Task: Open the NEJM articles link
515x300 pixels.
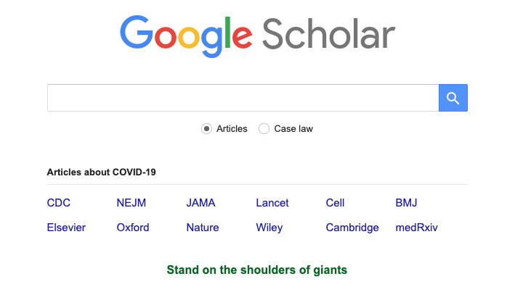Action: pyautogui.click(x=131, y=203)
